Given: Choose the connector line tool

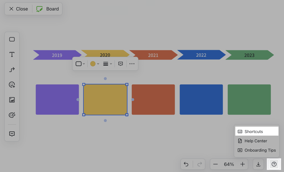Looking at the screenshot, I should click(12, 70).
